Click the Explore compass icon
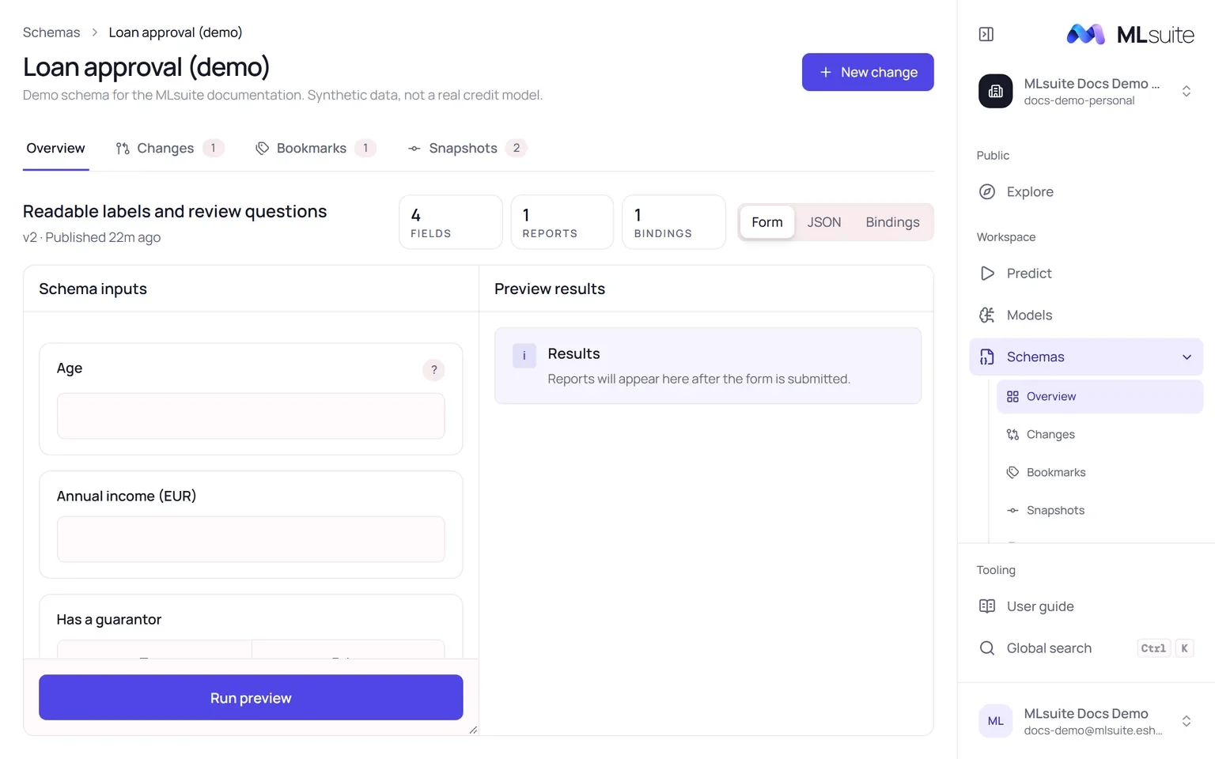This screenshot has height=759, width=1215. 986,191
